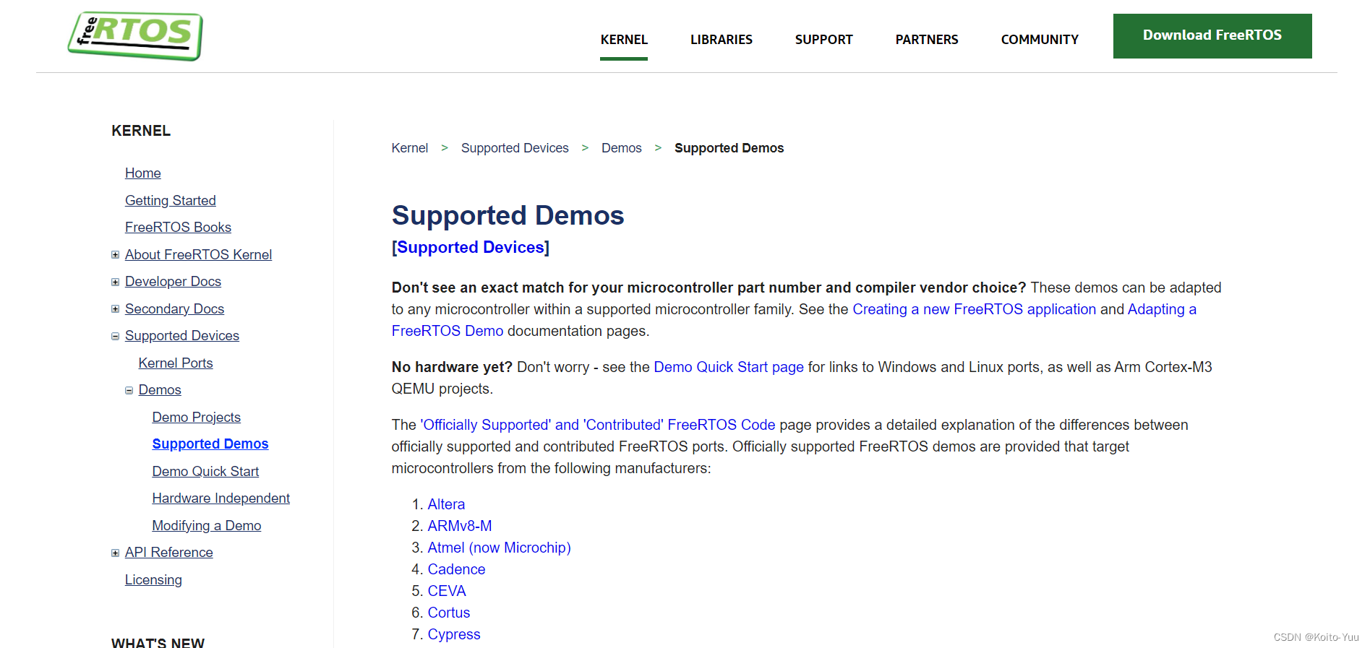
Task: Collapse the Supported Devices minus icon
Action: pos(115,336)
